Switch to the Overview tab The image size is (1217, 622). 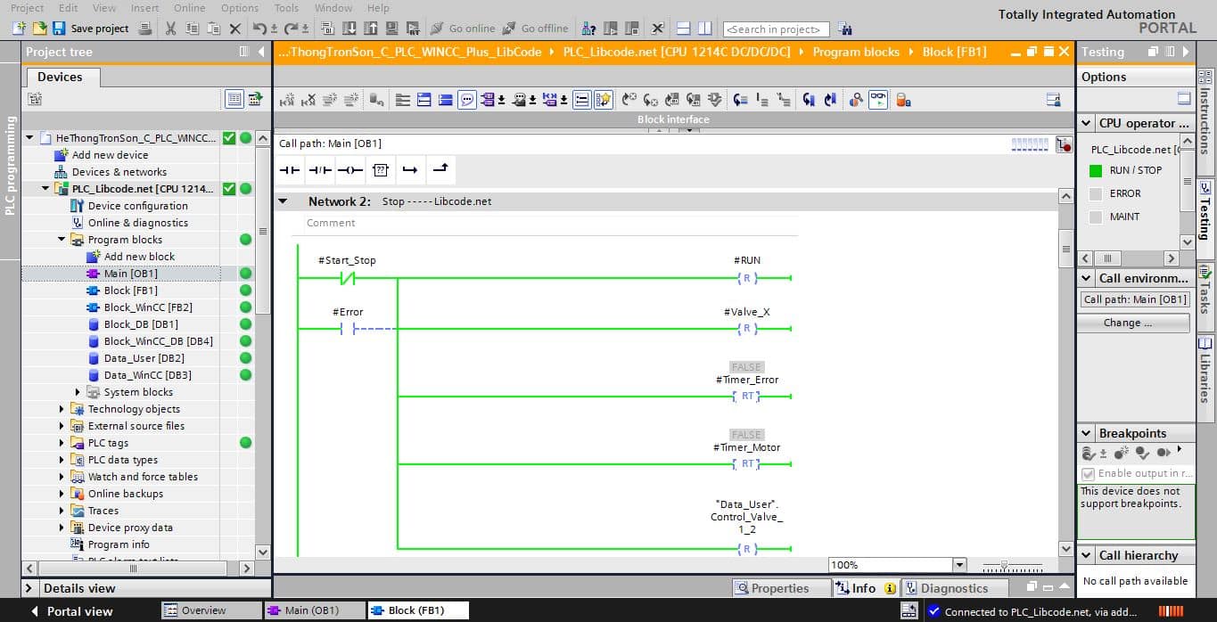213,610
